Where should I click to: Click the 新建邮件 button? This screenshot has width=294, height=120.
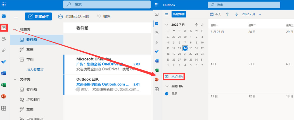point(38,16)
